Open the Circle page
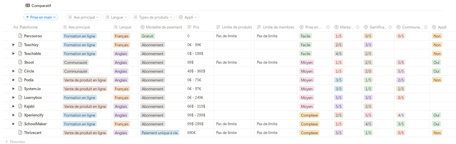Image resolution: width=456 pixels, height=144 pixels. [x=29, y=71]
